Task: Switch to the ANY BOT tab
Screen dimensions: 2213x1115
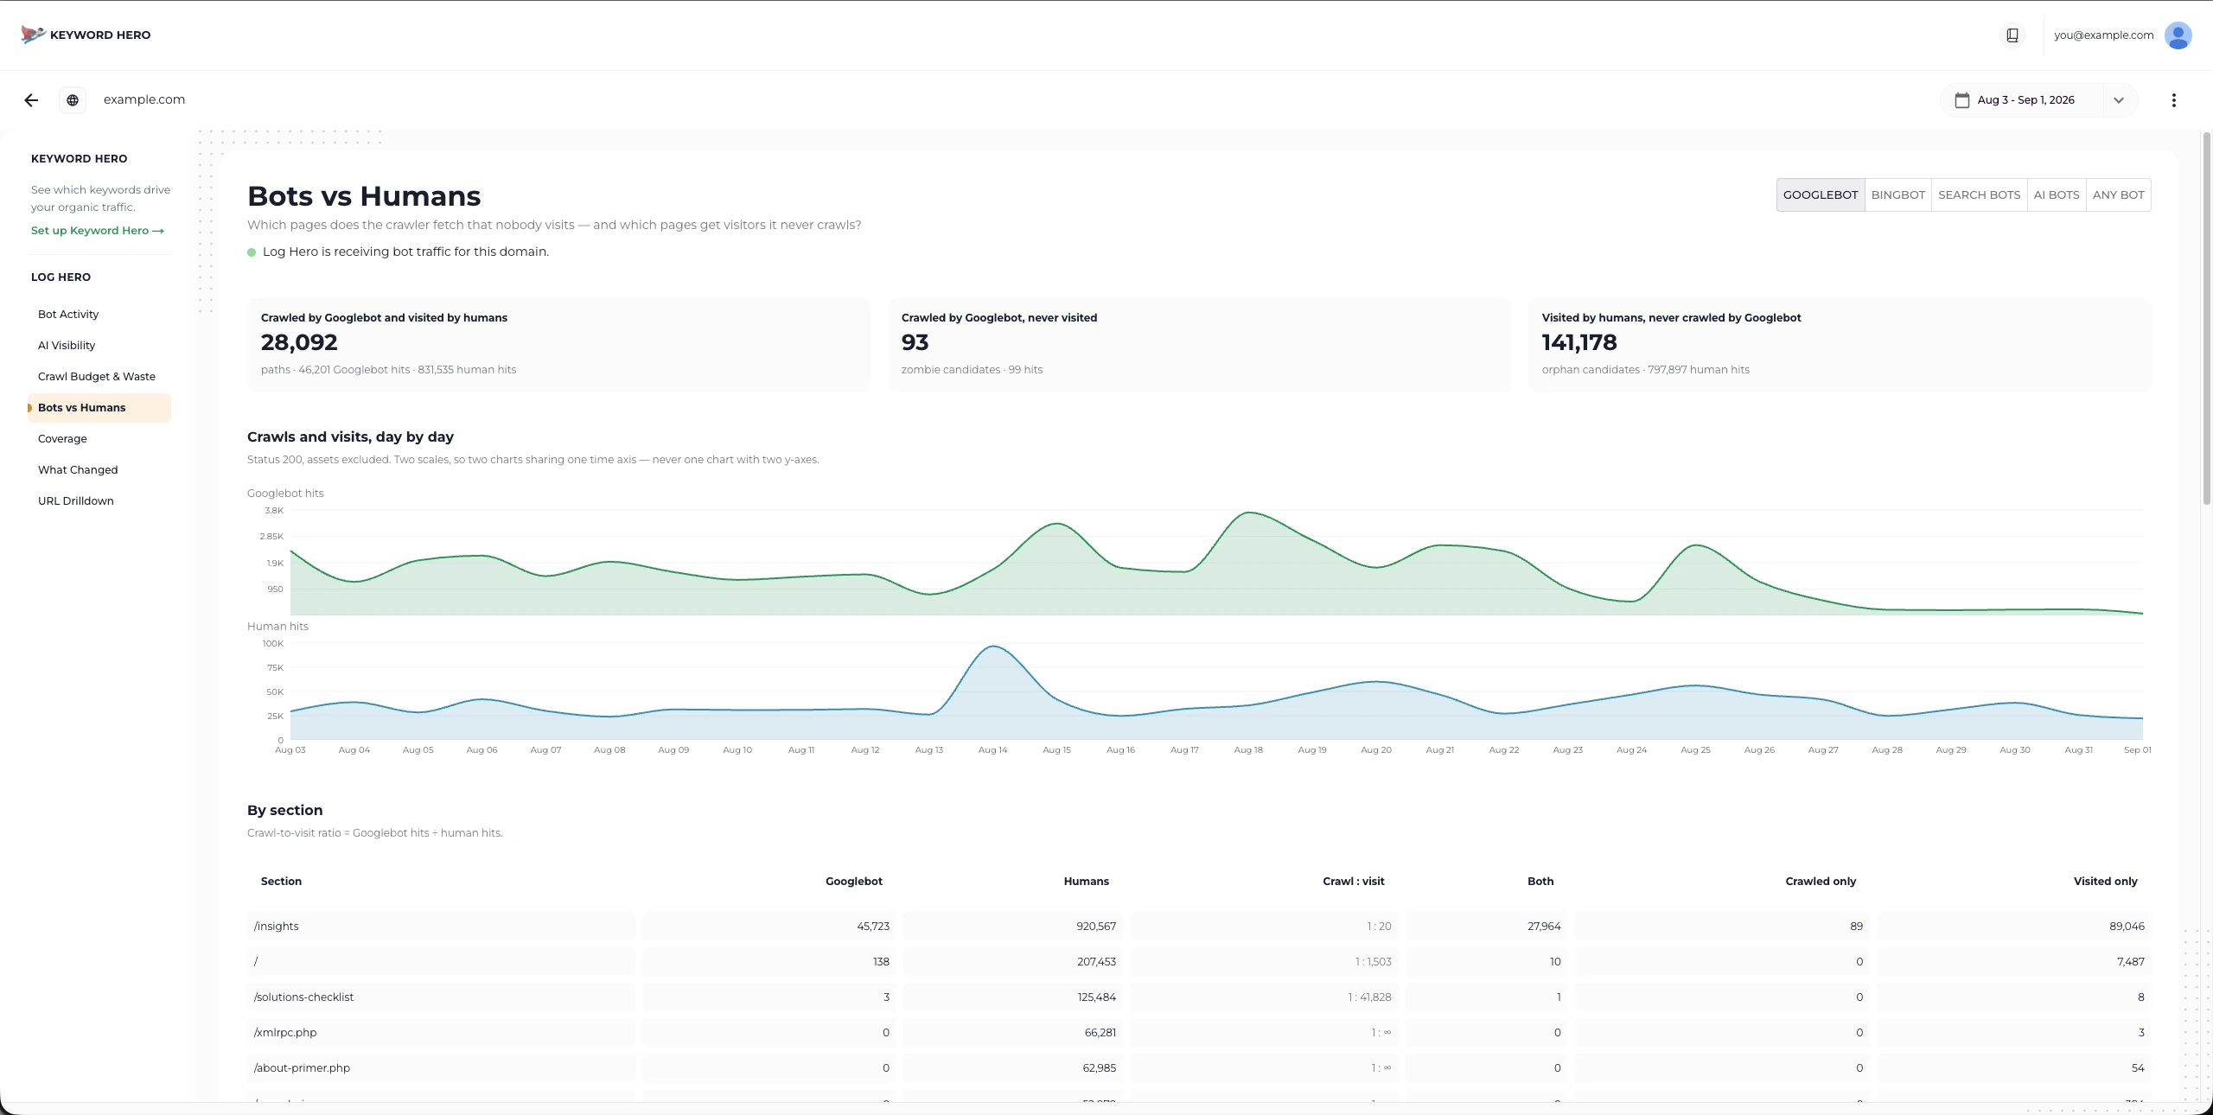Action: pos(2118,194)
